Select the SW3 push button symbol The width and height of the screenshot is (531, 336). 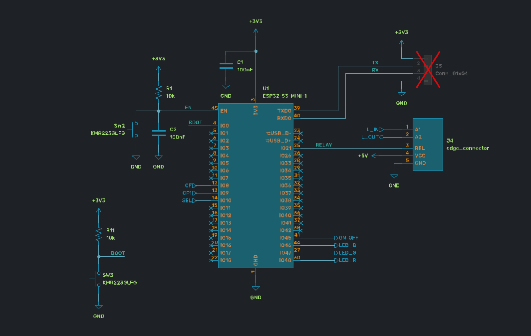[x=98, y=279]
